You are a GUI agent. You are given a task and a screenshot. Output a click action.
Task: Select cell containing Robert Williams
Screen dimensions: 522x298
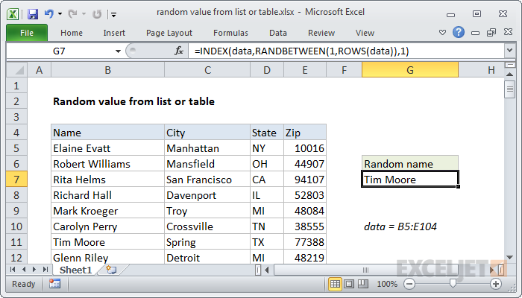(107, 164)
